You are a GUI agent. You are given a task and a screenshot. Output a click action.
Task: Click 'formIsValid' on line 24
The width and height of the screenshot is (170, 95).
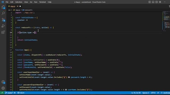30,67
